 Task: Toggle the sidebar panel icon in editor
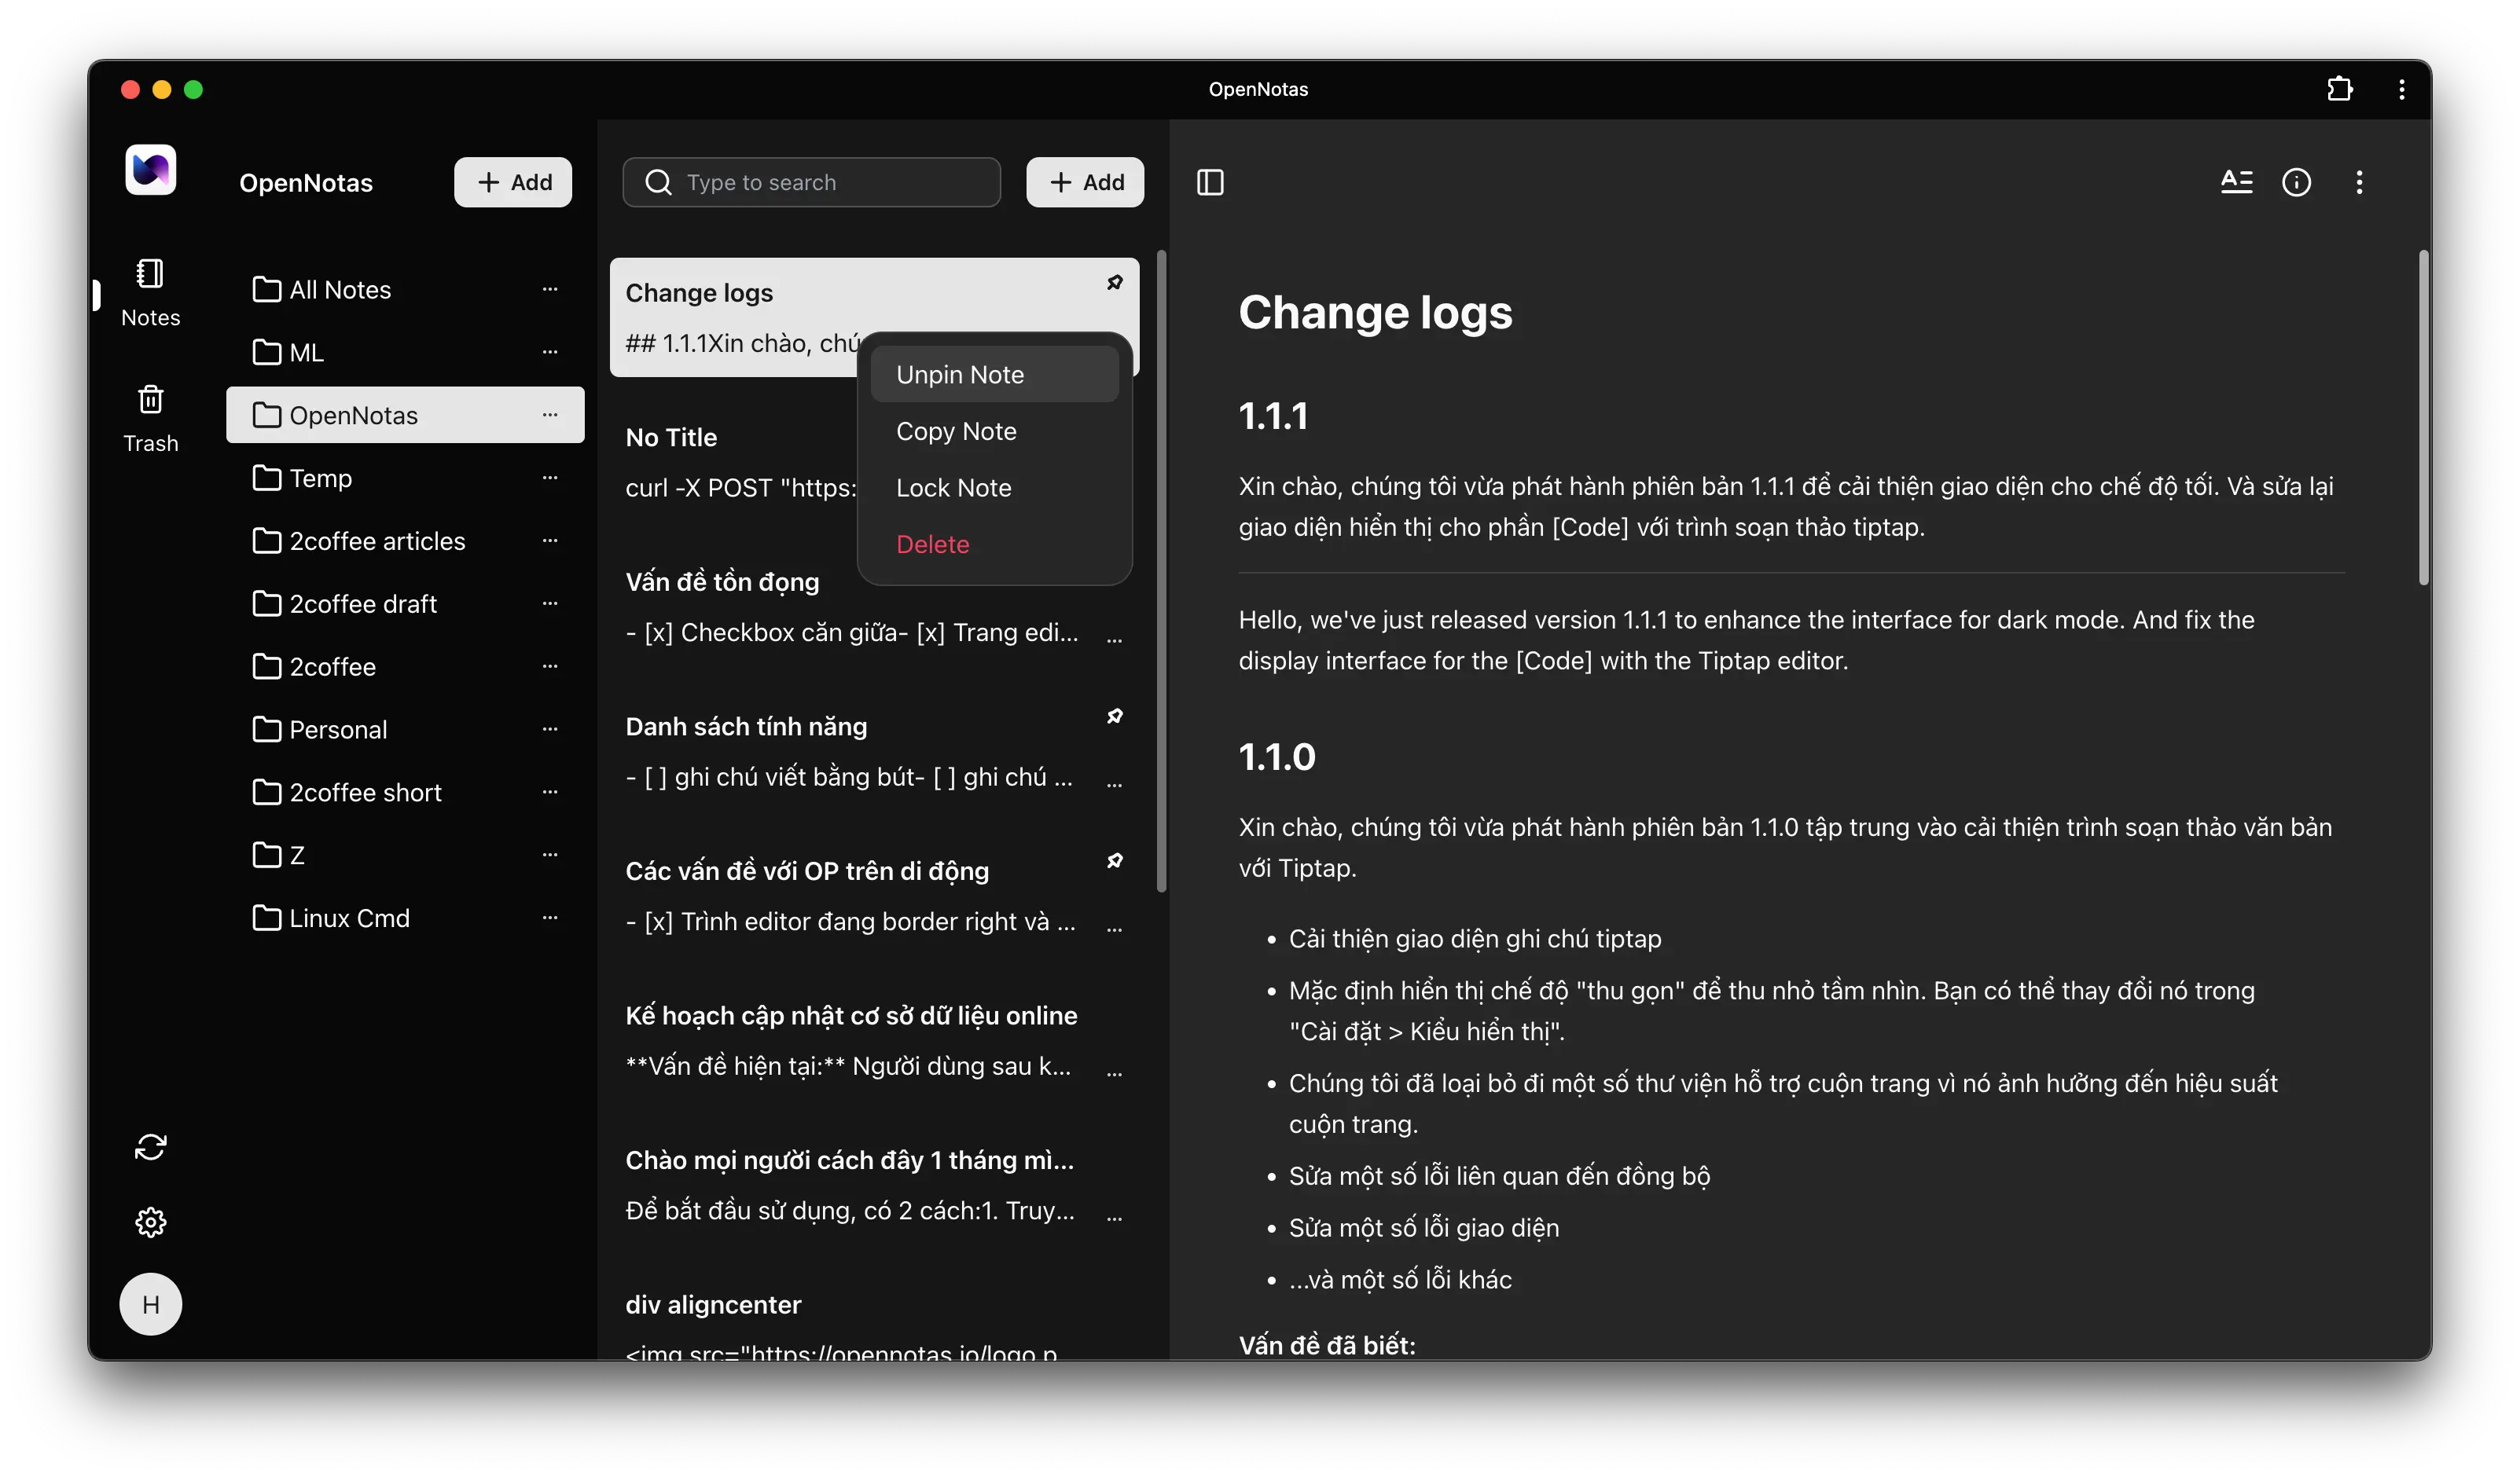pyautogui.click(x=1210, y=182)
